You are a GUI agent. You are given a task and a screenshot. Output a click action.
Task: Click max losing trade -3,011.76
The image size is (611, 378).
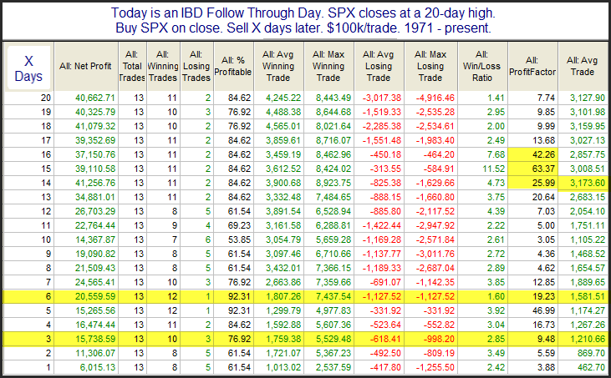click(x=435, y=254)
